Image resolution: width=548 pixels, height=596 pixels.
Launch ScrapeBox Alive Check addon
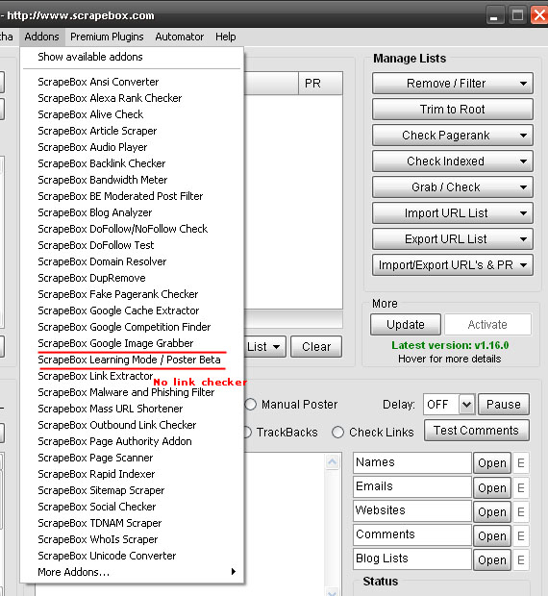click(132, 114)
